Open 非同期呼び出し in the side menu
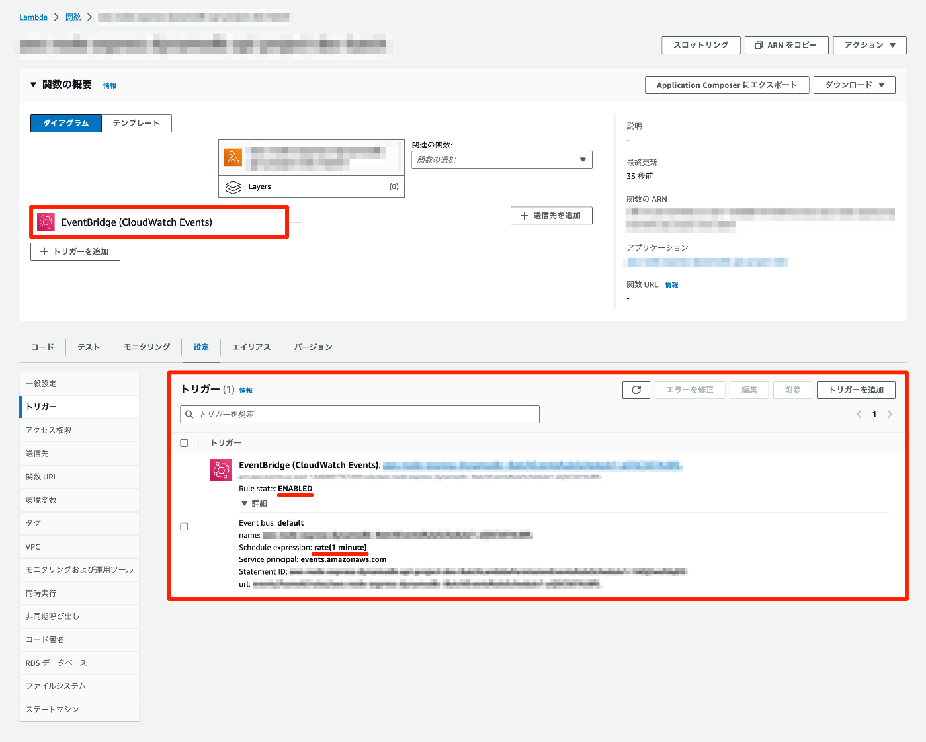926x742 pixels. point(79,616)
